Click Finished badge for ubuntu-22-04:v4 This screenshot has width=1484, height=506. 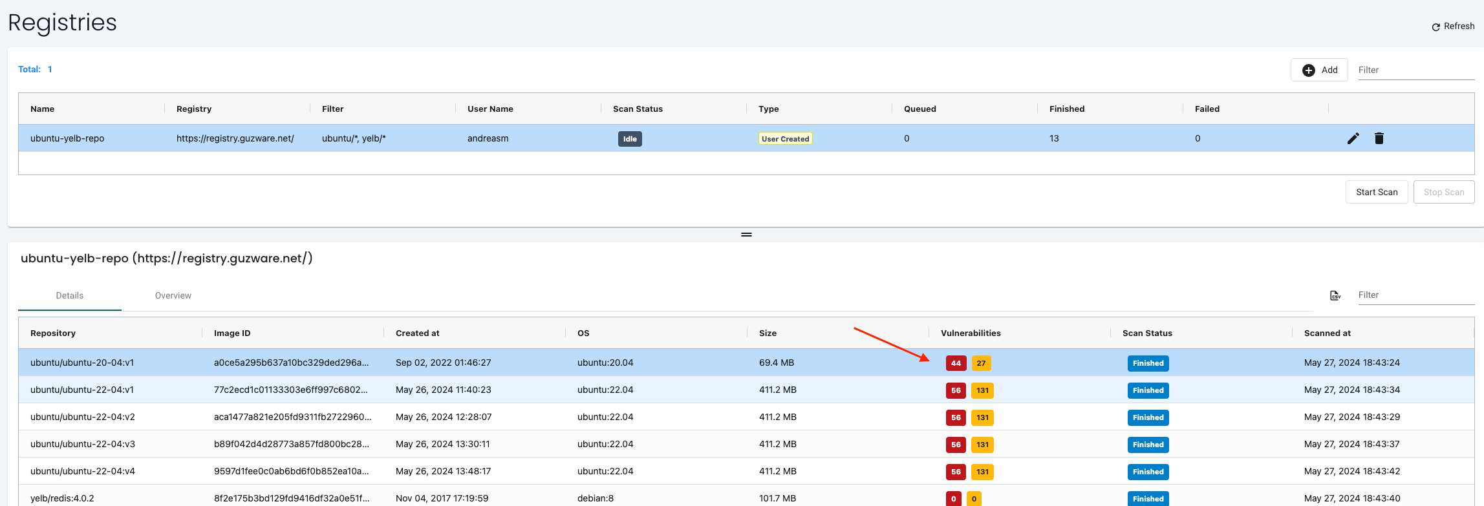coord(1148,472)
